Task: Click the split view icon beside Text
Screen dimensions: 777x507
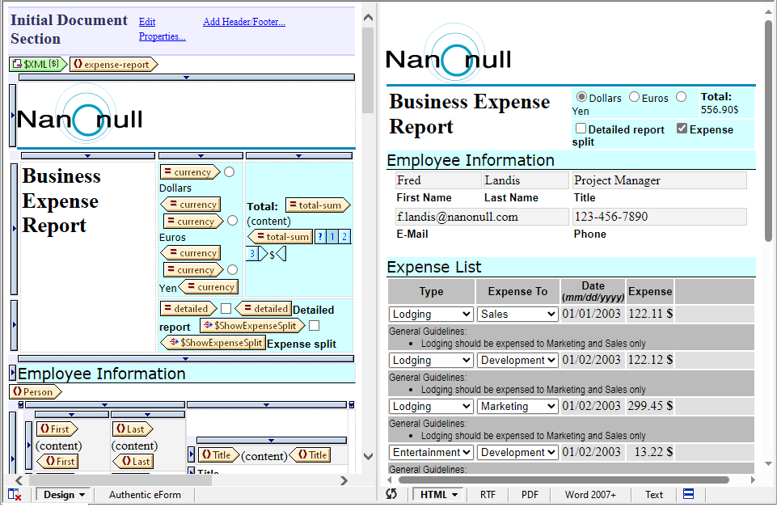Action: click(x=689, y=494)
